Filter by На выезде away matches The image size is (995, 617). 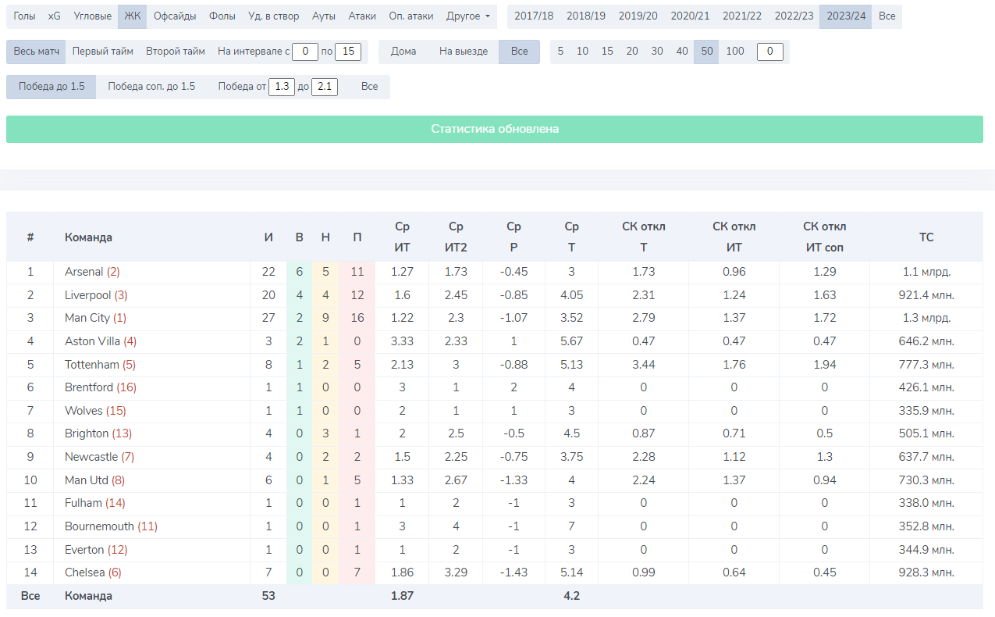coord(464,52)
